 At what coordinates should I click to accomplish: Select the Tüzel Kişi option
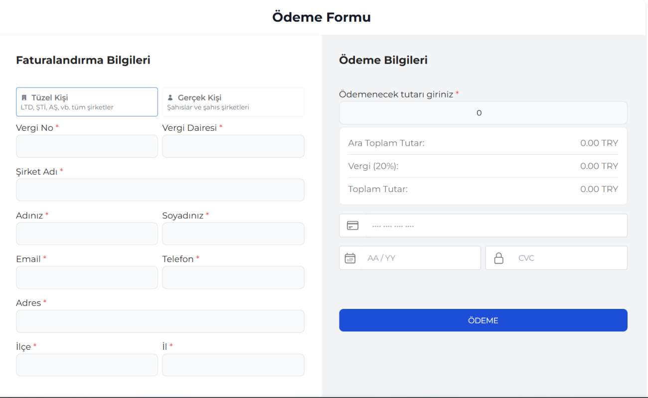pos(87,102)
